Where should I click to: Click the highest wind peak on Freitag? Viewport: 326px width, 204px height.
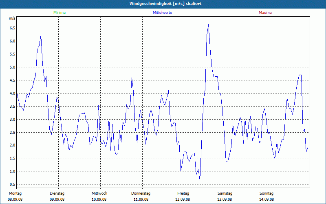point(208,24)
